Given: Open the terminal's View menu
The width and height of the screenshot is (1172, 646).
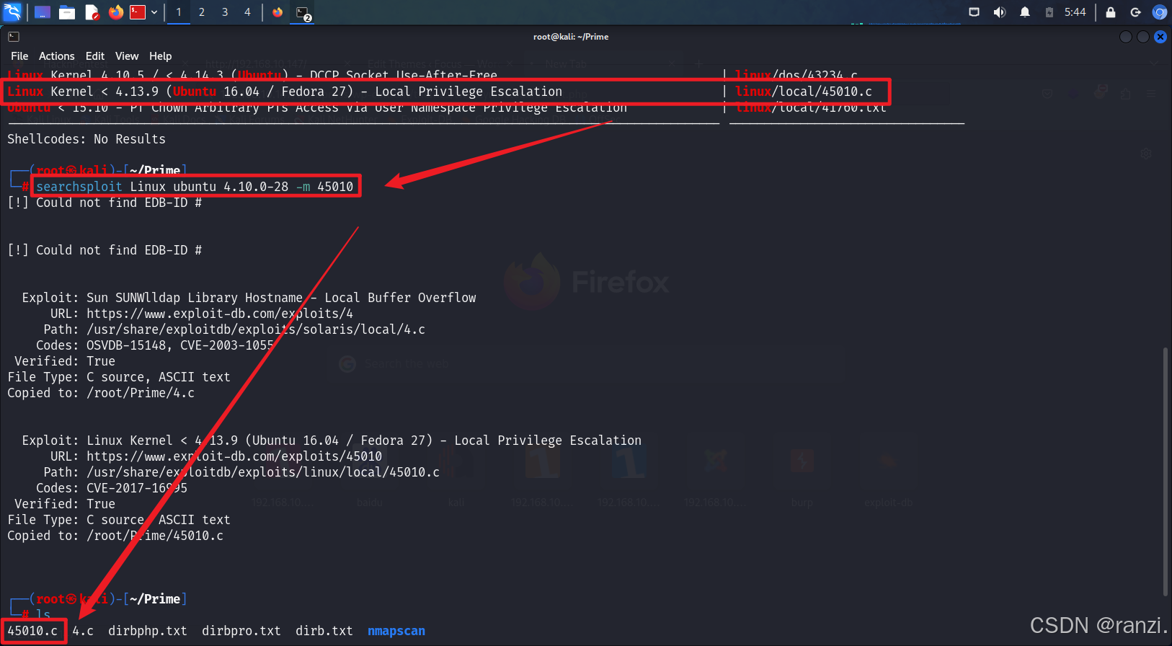Looking at the screenshot, I should coord(127,56).
